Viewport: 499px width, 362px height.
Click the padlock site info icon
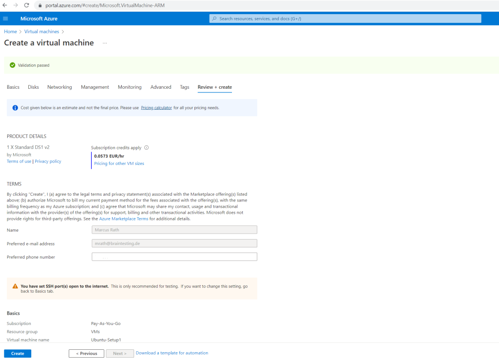click(40, 5)
